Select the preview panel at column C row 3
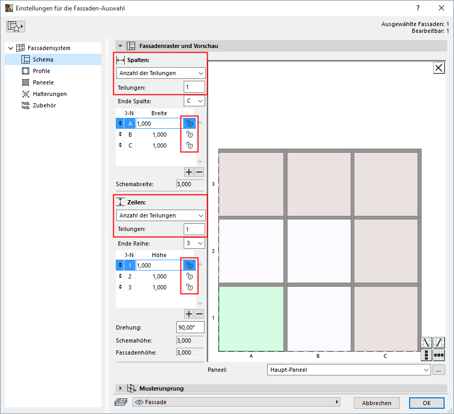The height and width of the screenshot is (414, 454). (x=386, y=184)
